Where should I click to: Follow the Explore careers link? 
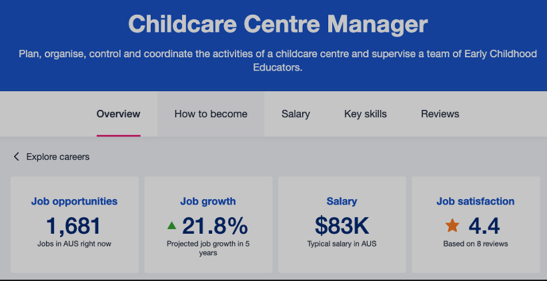(x=58, y=157)
